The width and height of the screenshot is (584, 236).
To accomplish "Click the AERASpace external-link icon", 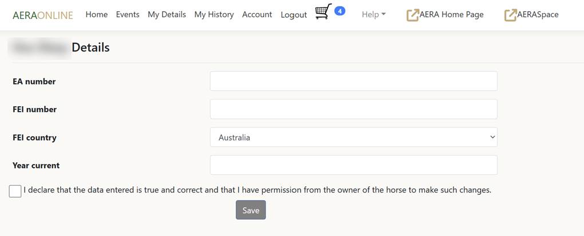I will (x=510, y=15).
